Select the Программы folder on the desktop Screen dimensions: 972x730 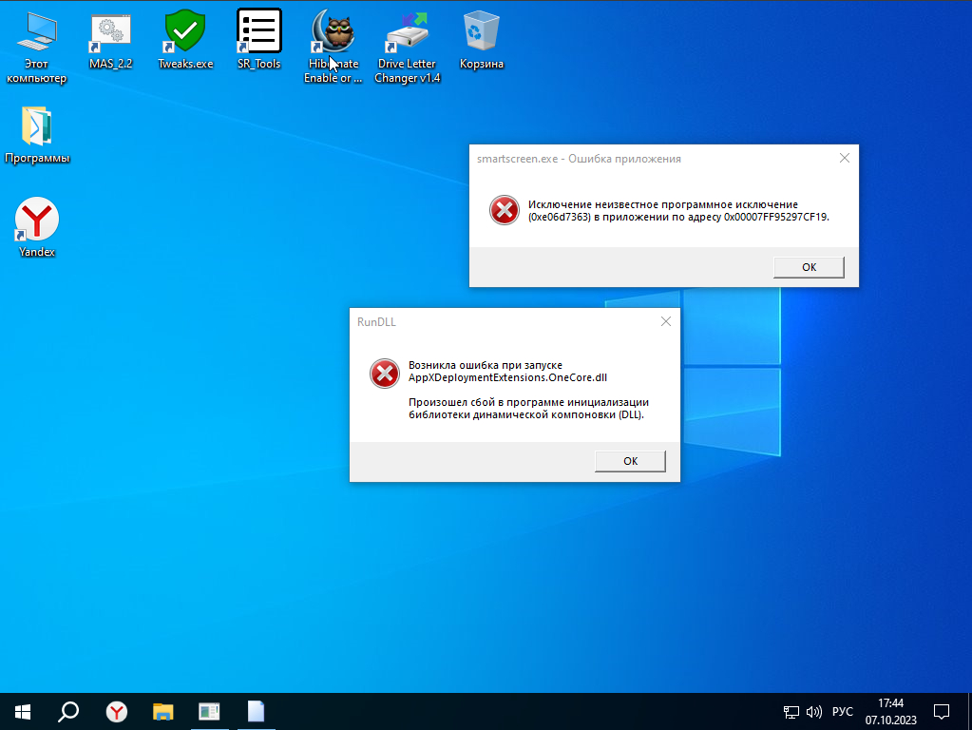pos(36,135)
